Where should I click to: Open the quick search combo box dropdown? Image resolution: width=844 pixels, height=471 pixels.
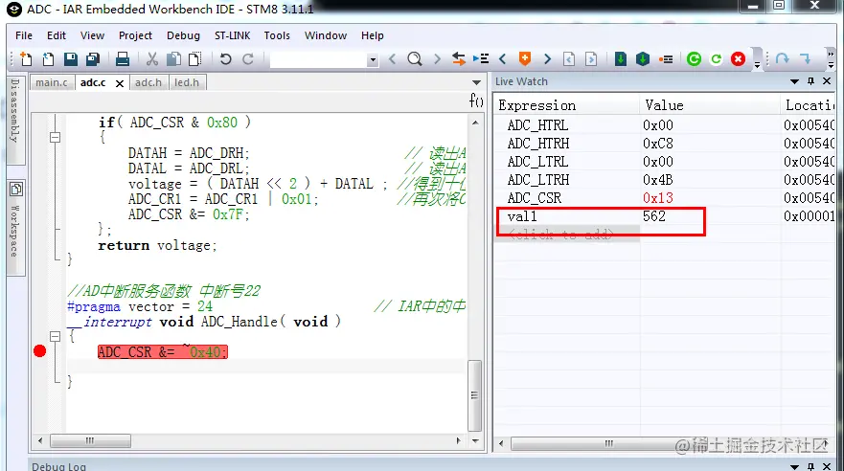tap(373, 59)
